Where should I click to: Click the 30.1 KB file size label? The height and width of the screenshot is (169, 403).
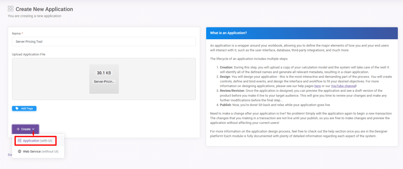[x=104, y=73]
